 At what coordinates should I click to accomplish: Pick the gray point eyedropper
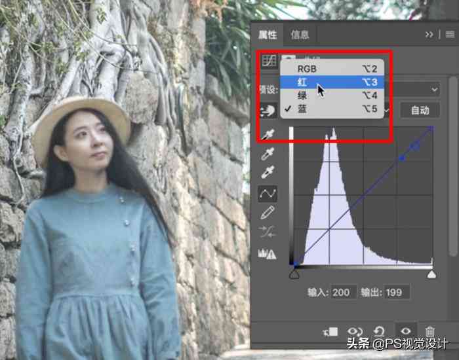click(x=268, y=153)
